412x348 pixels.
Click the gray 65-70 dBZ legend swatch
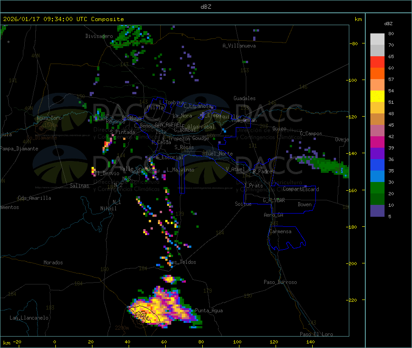tap(377, 51)
